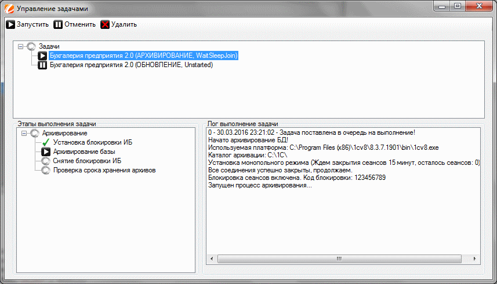497x284 pixels.
Task: Click log line 'Запущен процесс архивирования...'
Action: tap(260, 185)
